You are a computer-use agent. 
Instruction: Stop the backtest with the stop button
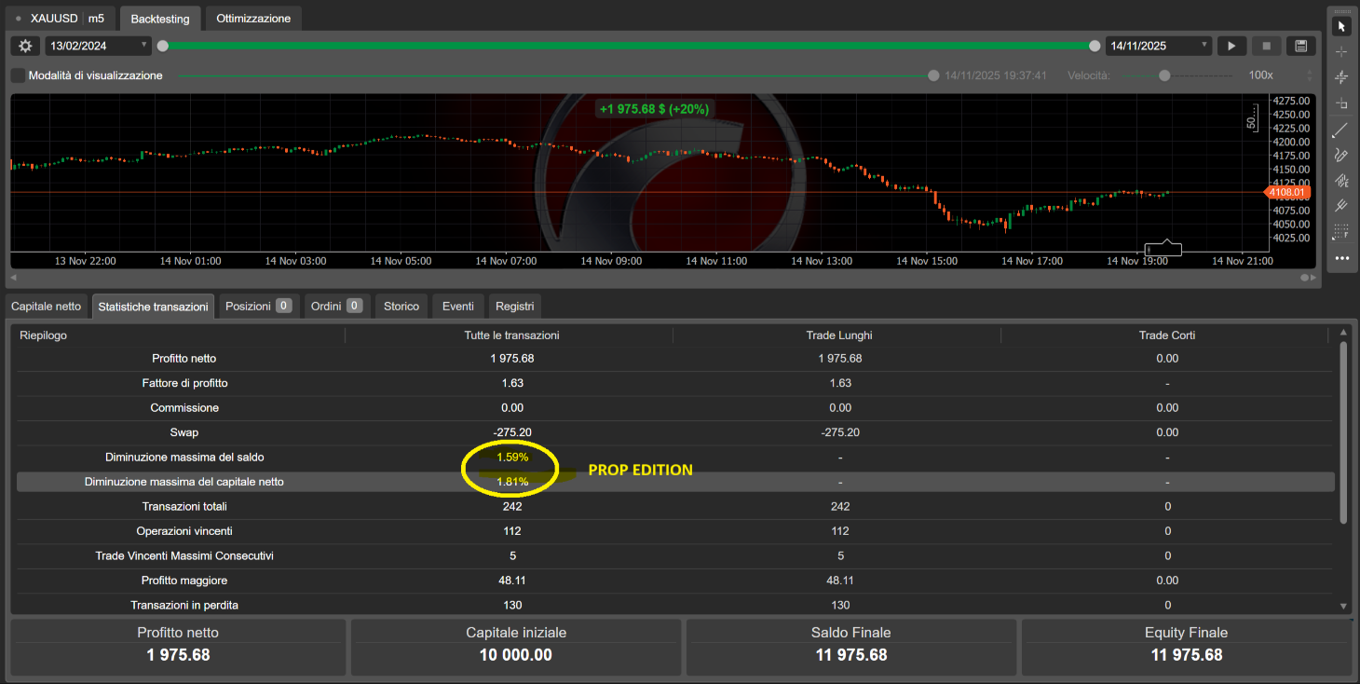(x=1266, y=46)
